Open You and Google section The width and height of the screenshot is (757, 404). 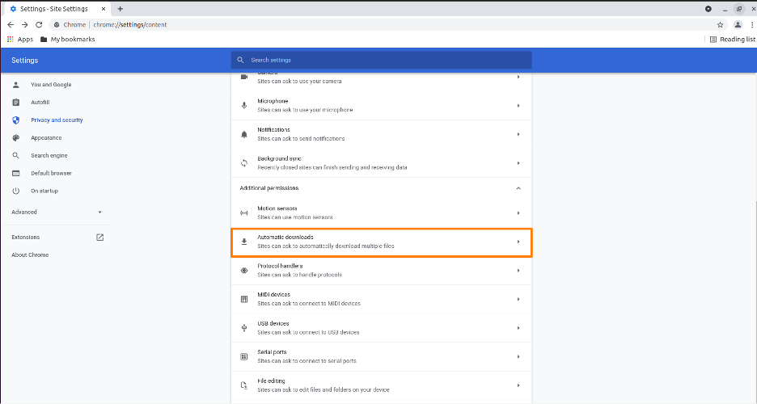pos(51,84)
